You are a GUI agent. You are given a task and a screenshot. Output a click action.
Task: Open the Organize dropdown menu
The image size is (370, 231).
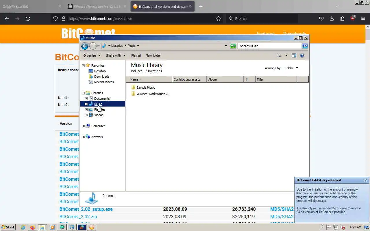click(x=92, y=55)
